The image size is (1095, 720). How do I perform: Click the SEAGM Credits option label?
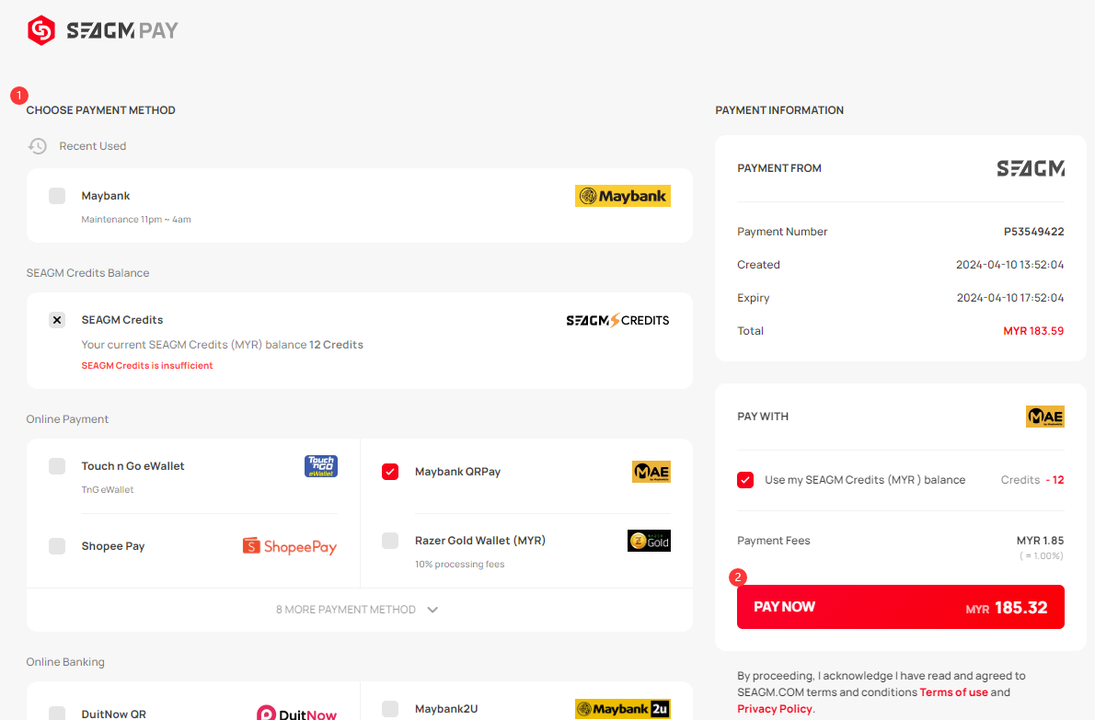[x=122, y=319]
